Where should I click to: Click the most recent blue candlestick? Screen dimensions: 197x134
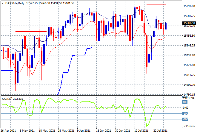166,26
